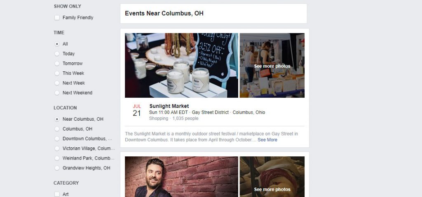The width and height of the screenshot is (422, 197).
Task: Open the Sunlight Market event title
Action: coord(169,106)
